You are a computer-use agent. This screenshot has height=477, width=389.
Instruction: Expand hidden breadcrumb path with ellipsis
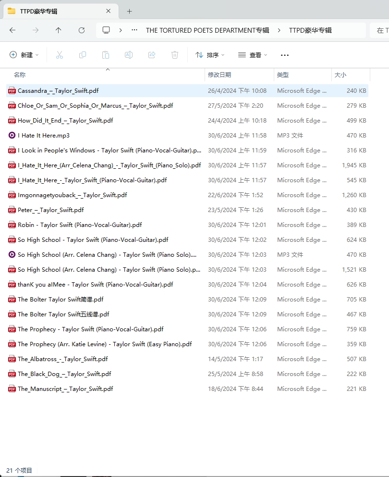135,30
